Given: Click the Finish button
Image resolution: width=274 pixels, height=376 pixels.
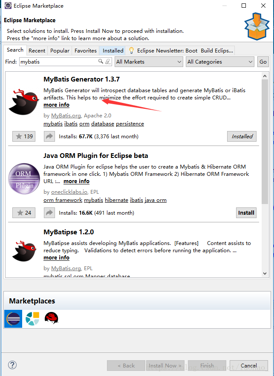Looking at the screenshot, I should click(207, 365).
